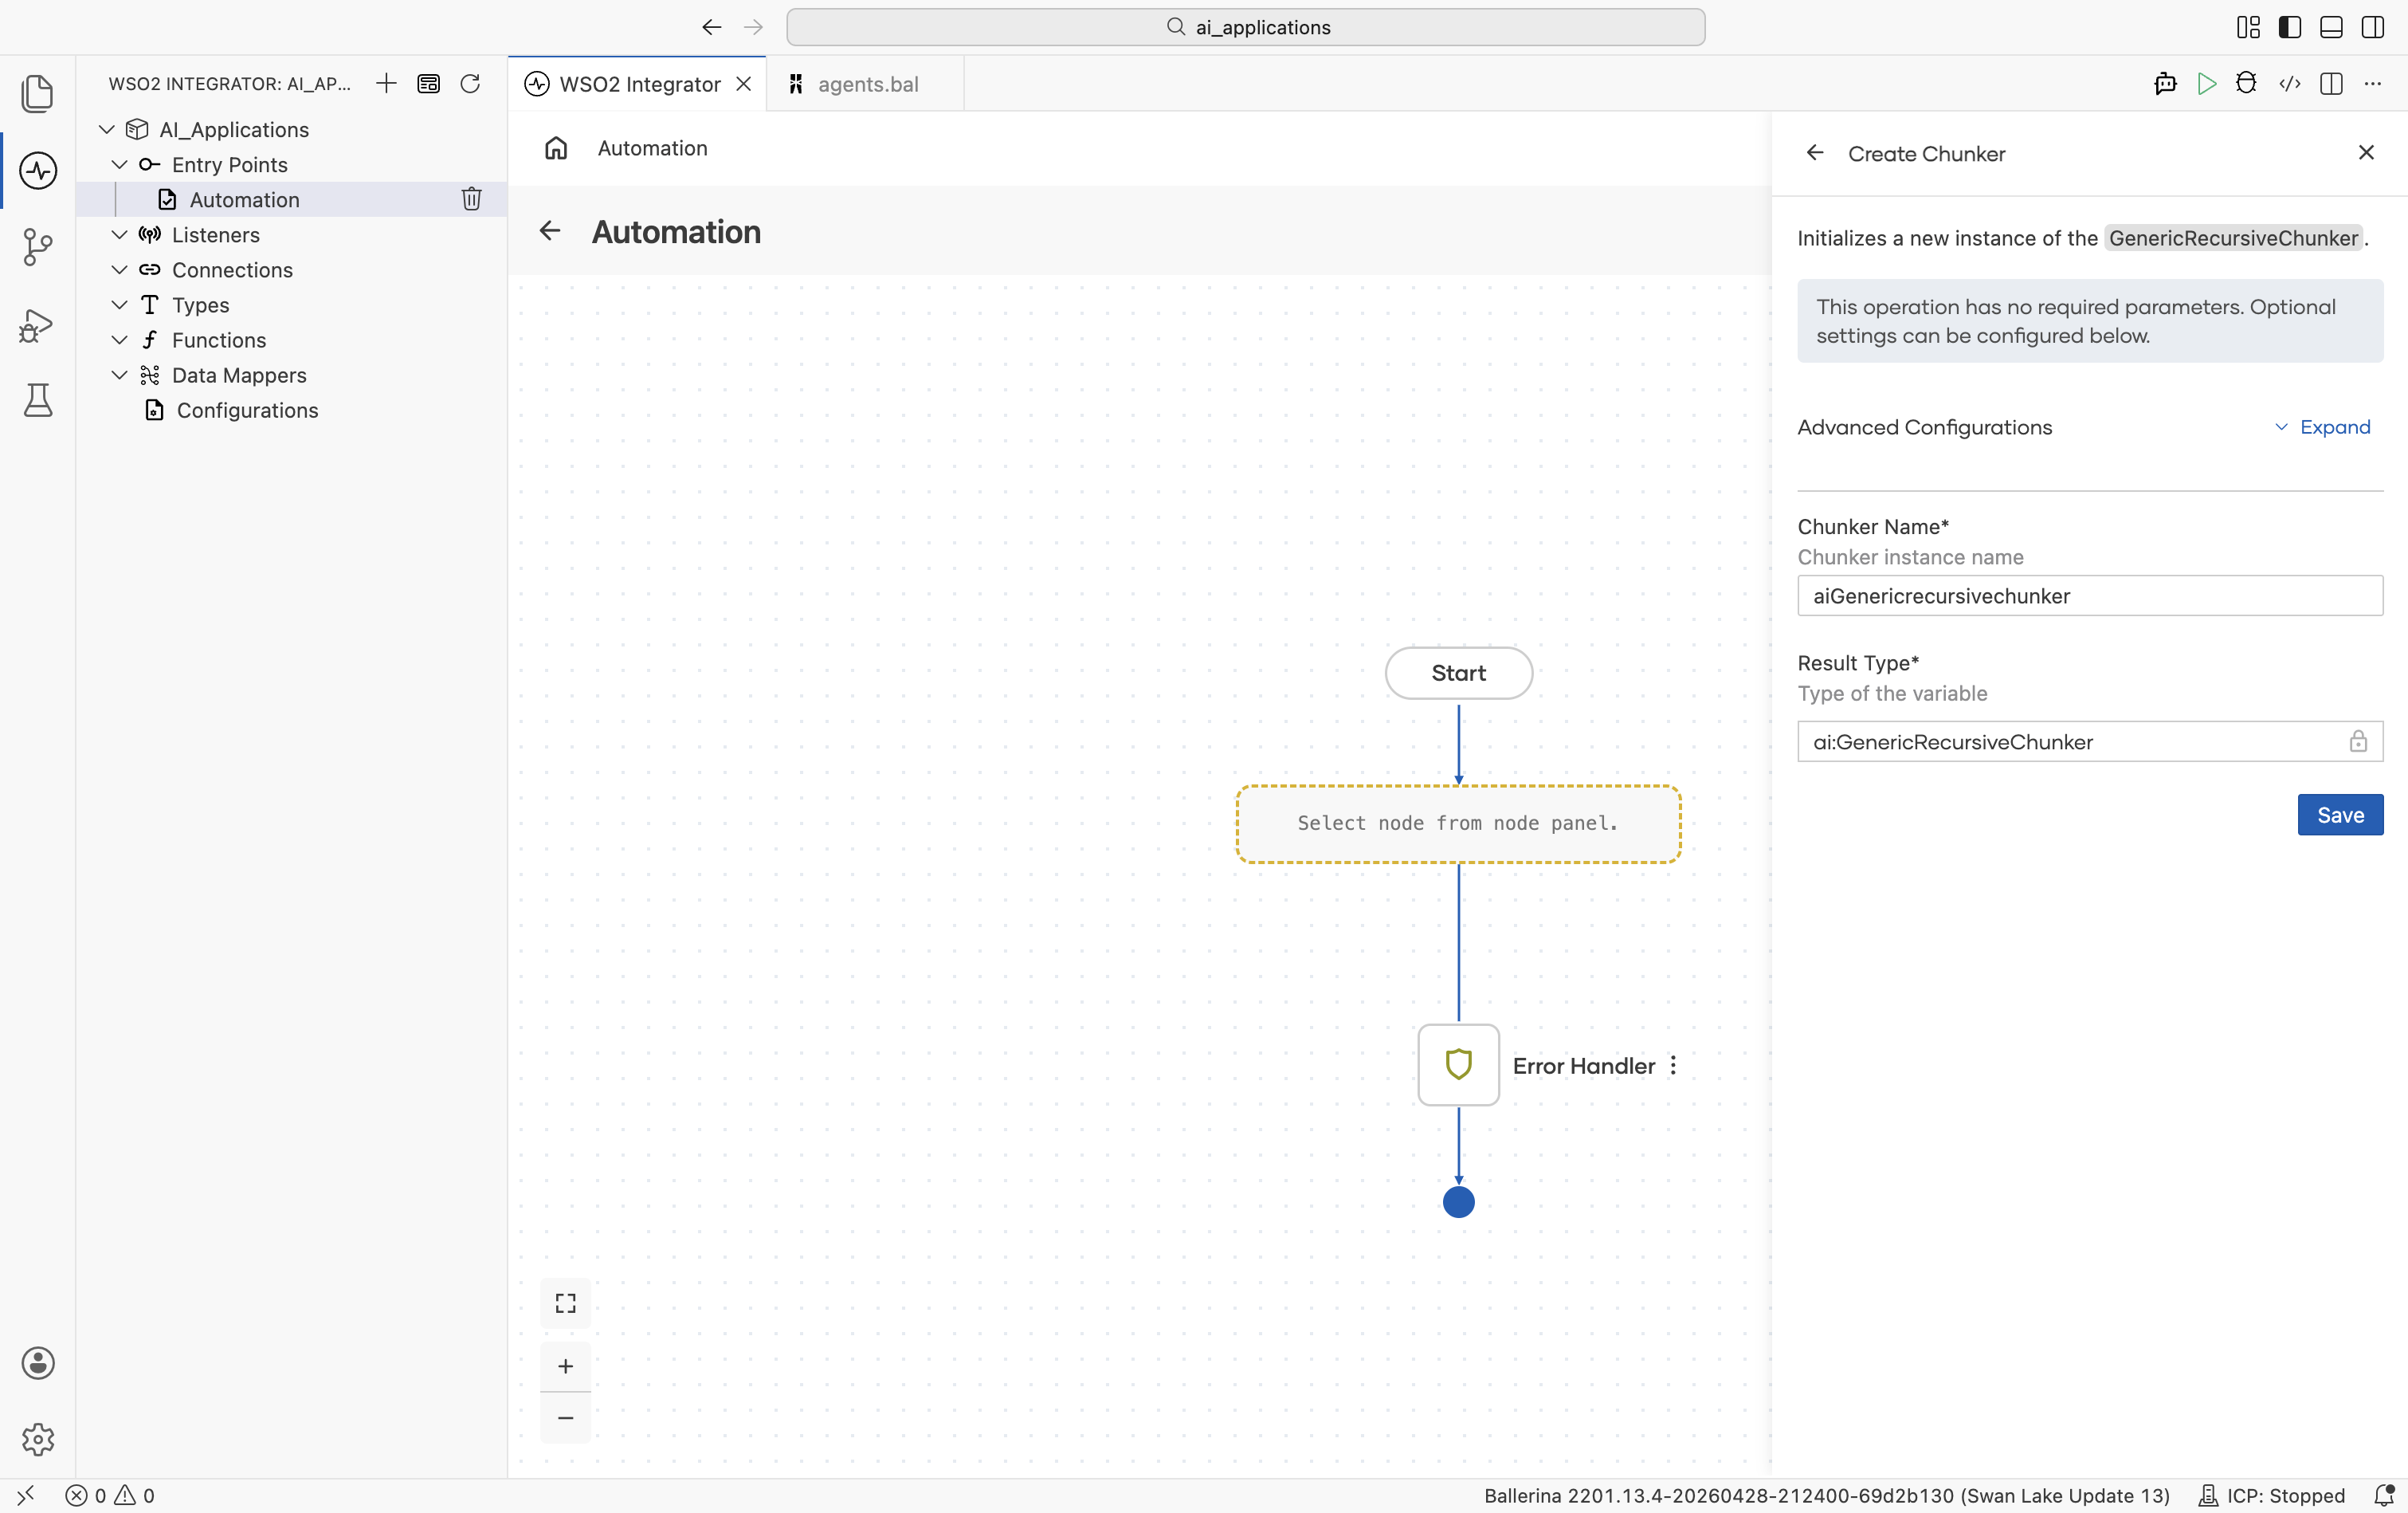Toggle the primary side bar
Image resolution: width=2408 pixels, height=1513 pixels.
click(2290, 27)
